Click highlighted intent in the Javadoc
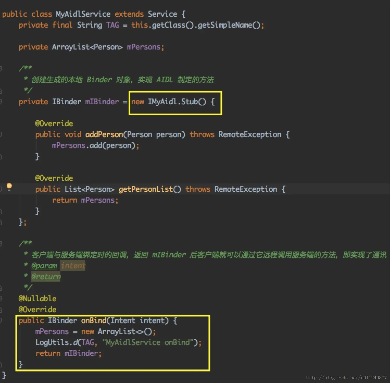The width and height of the screenshot is (390, 383). [x=73, y=266]
